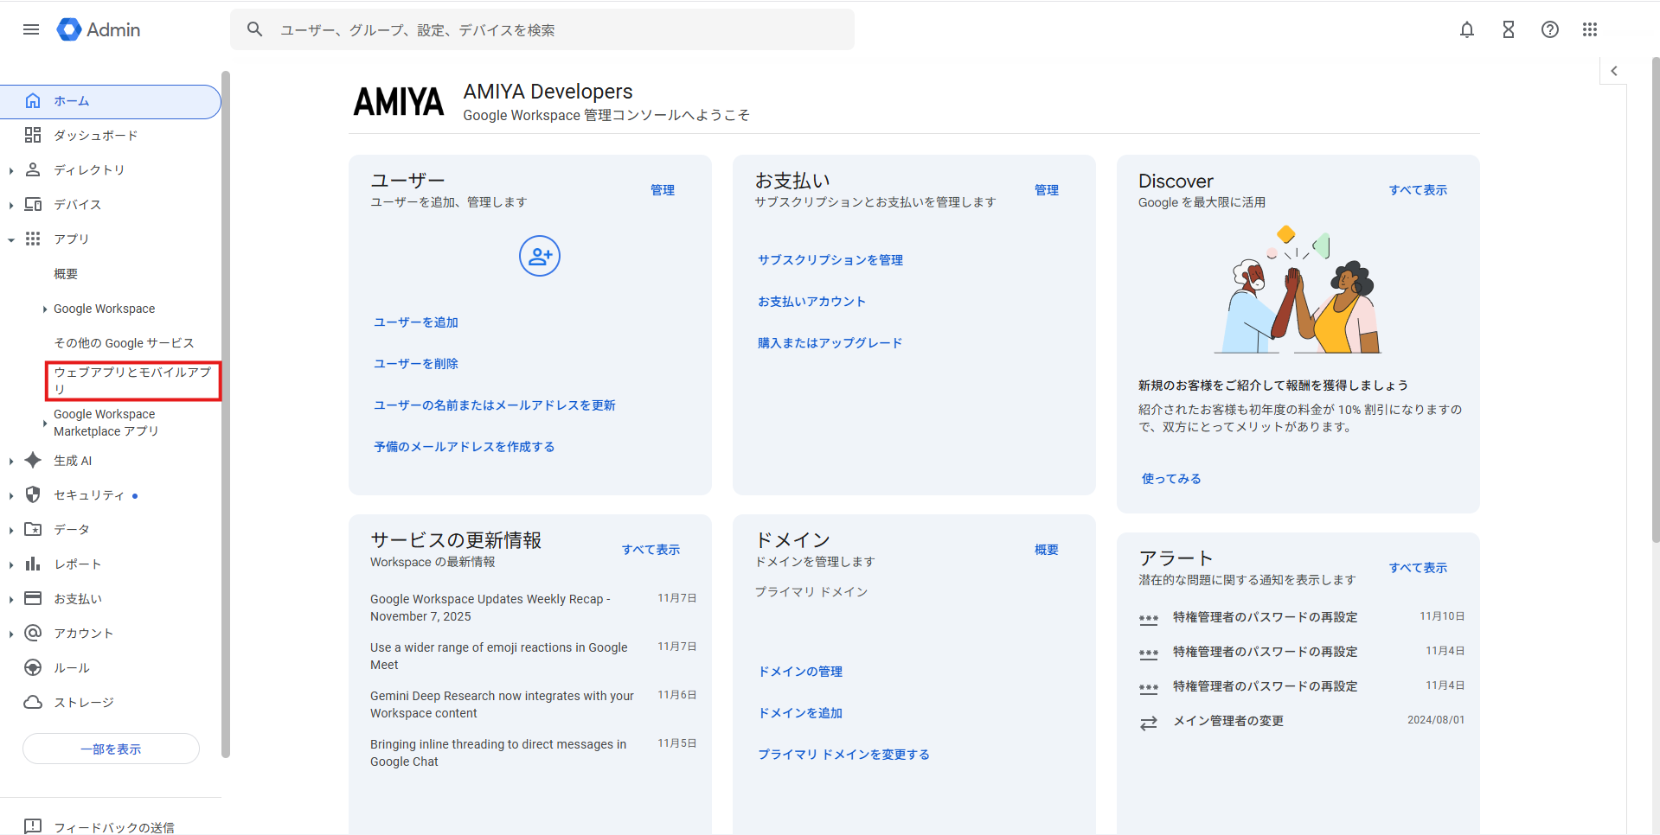The height and width of the screenshot is (835, 1660).
Task: Click the ホーム home icon
Action: [x=33, y=101]
